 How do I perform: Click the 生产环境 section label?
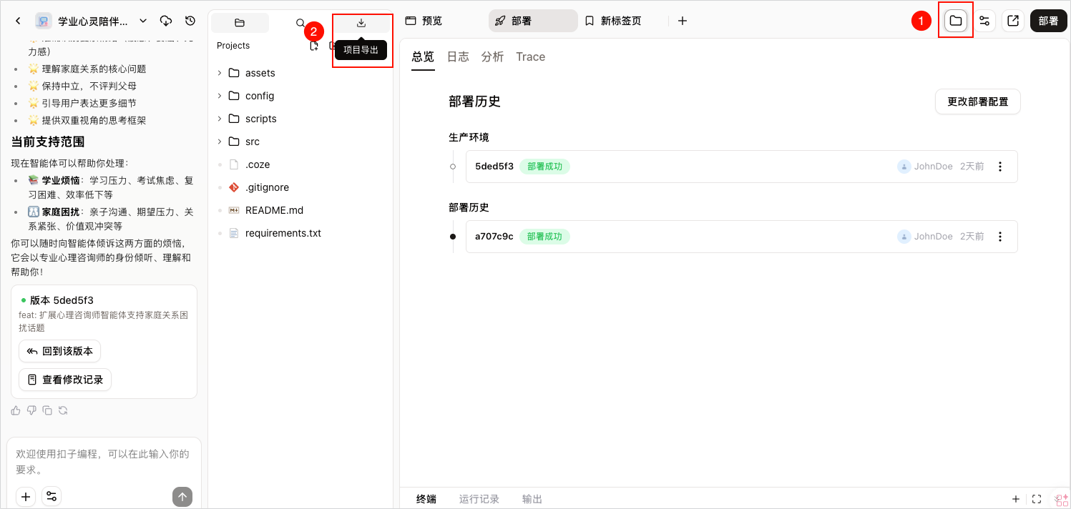pyautogui.click(x=469, y=137)
